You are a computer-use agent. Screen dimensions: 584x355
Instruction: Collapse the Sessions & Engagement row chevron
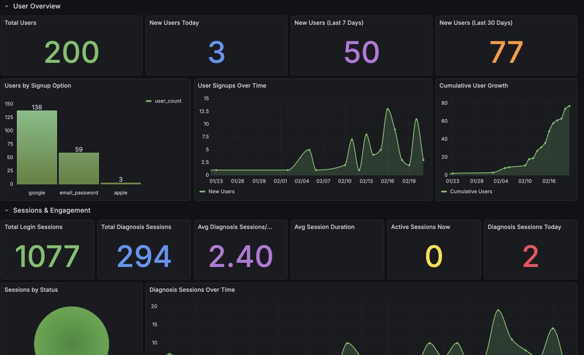[x=6, y=210]
